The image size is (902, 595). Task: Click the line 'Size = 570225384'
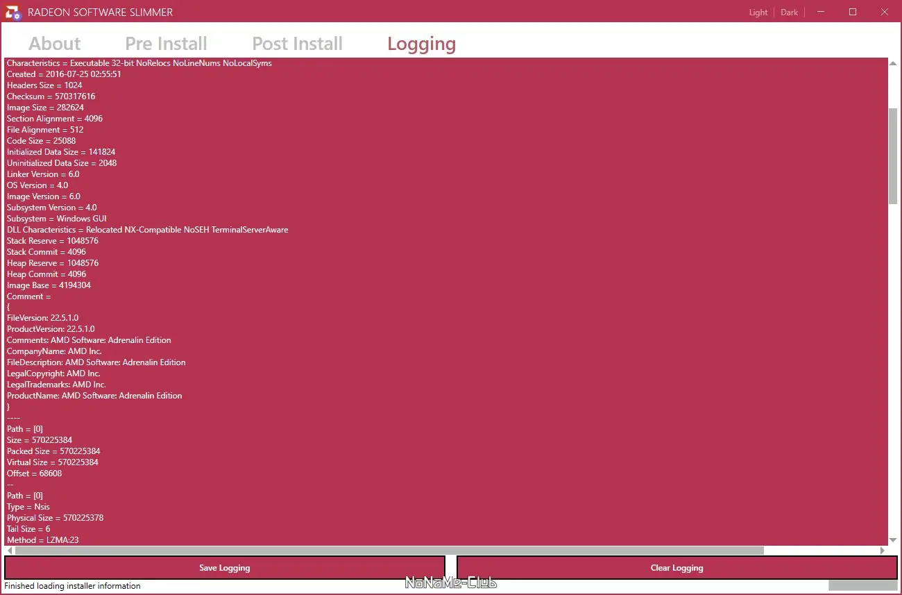(40, 440)
